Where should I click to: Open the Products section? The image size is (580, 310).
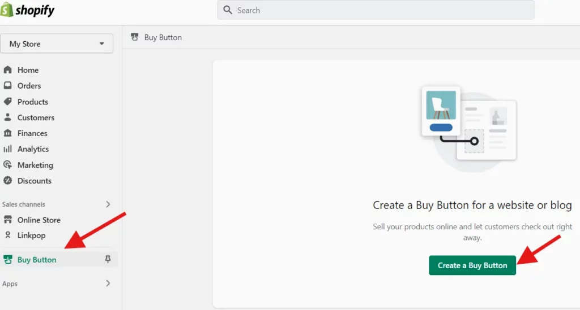[32, 102]
